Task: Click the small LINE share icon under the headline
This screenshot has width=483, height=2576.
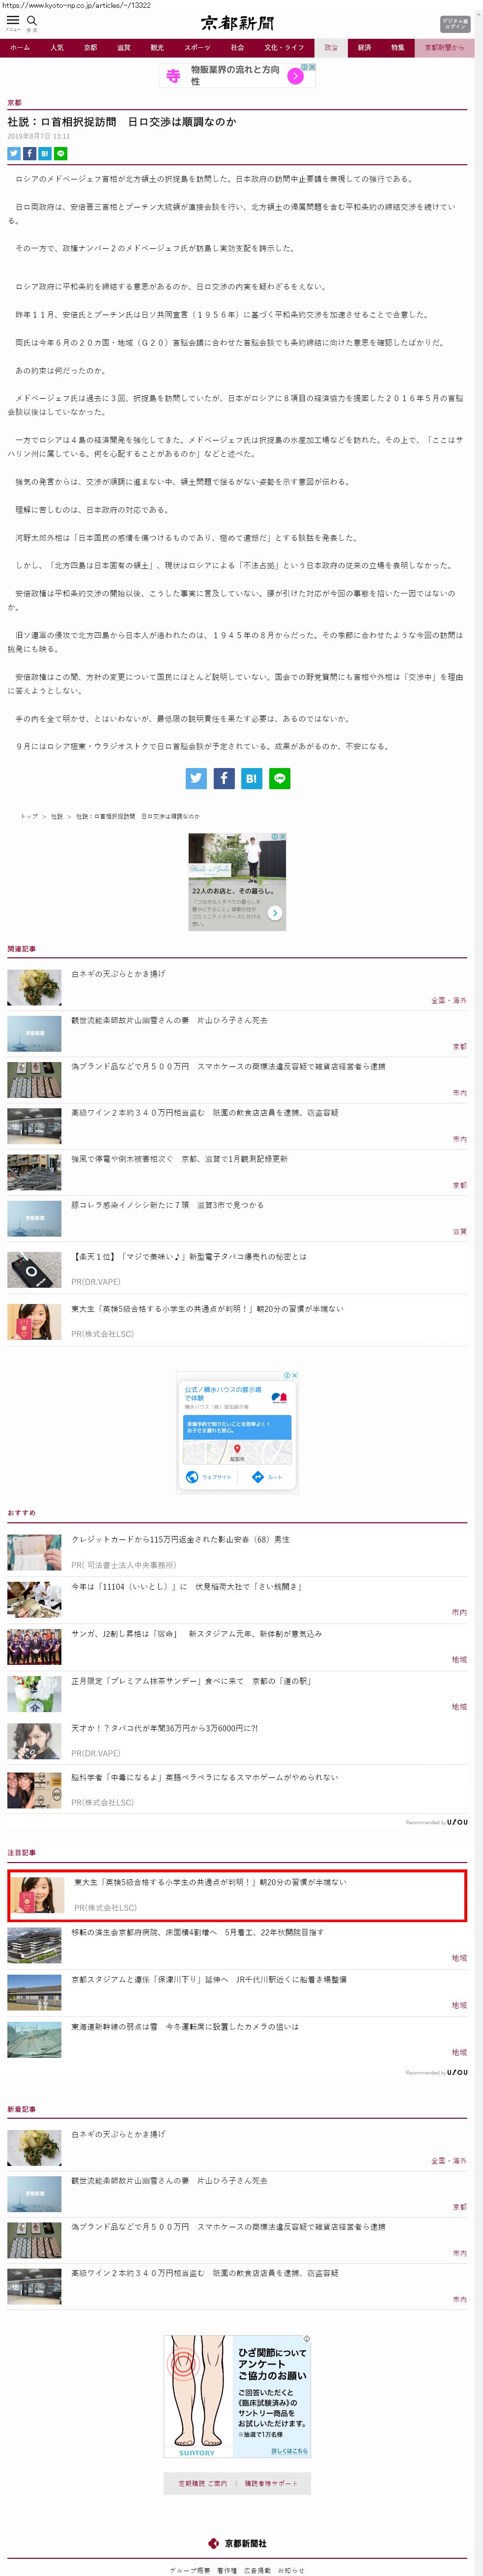Action: coord(61,153)
